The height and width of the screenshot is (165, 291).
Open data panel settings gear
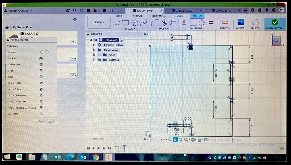75,19
